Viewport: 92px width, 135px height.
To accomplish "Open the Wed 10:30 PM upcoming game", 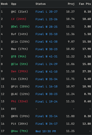I will coord(45,131).
